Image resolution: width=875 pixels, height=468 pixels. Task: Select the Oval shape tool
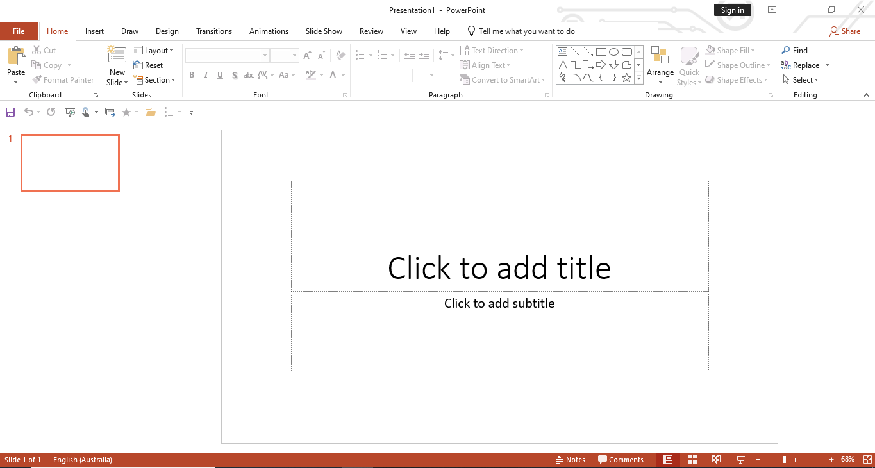pyautogui.click(x=613, y=51)
